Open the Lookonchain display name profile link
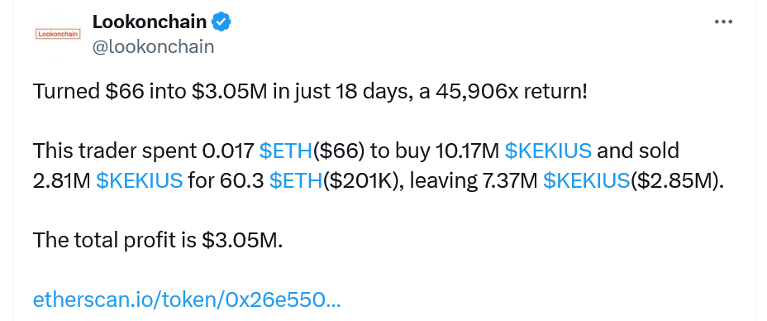767x321 pixels. click(150, 22)
